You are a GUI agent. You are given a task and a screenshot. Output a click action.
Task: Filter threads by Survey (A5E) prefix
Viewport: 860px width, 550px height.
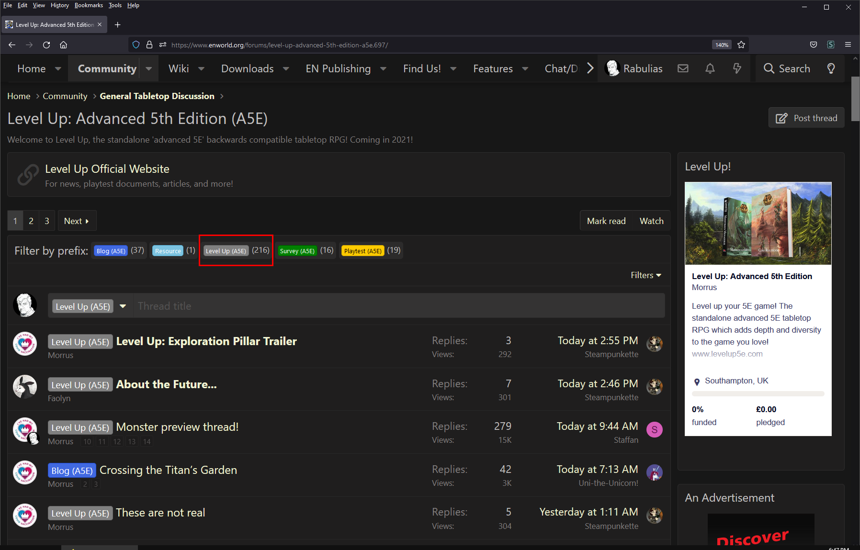pyautogui.click(x=297, y=251)
